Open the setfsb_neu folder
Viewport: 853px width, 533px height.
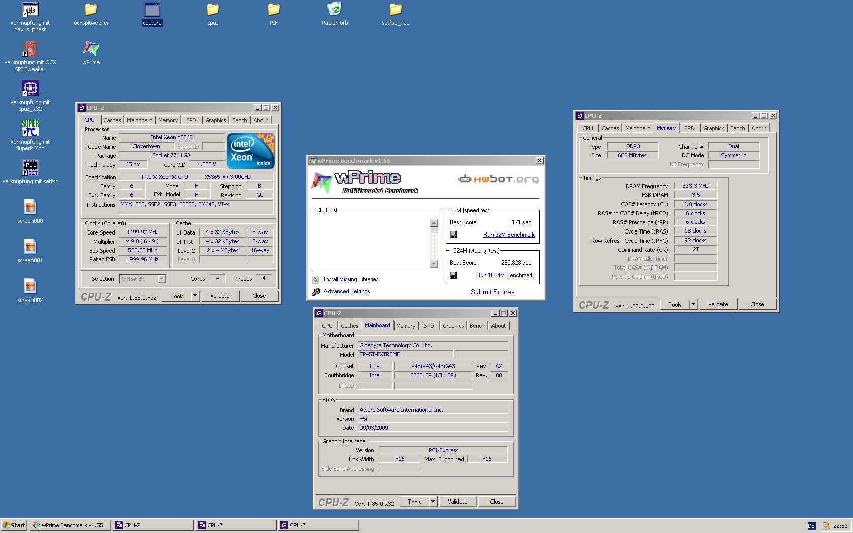pyautogui.click(x=396, y=10)
